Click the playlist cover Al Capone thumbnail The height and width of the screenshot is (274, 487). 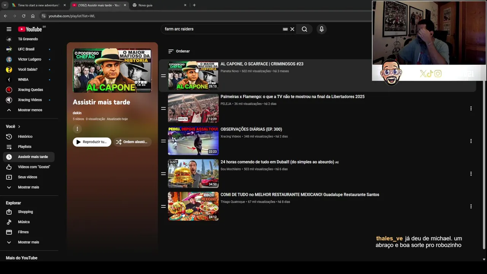(112, 70)
